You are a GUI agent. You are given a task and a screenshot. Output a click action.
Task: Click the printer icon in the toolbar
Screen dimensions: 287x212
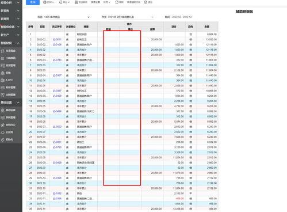tap(45, 2)
